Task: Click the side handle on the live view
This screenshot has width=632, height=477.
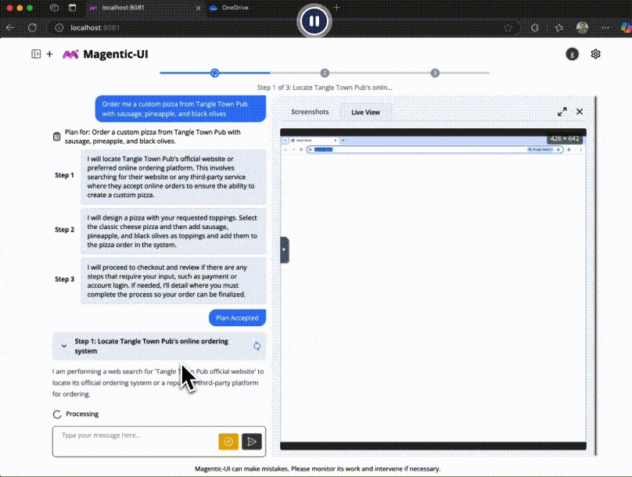Action: click(285, 249)
